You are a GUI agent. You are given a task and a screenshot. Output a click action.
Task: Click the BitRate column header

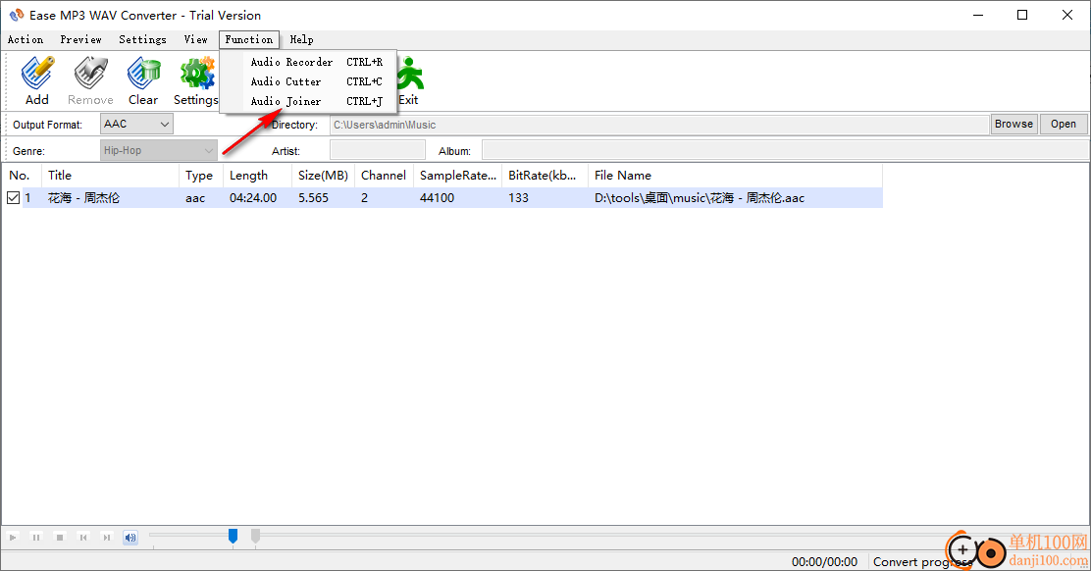tap(545, 176)
